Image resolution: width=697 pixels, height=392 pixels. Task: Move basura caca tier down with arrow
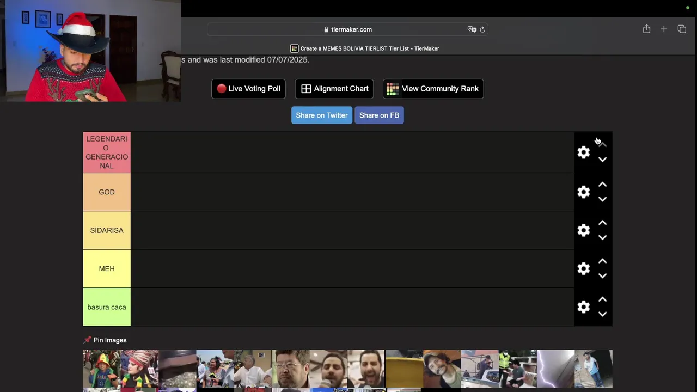point(602,314)
